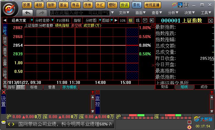Open the magenta gear settings icon
Screen dimensions: 215x130
coord(189,127)
